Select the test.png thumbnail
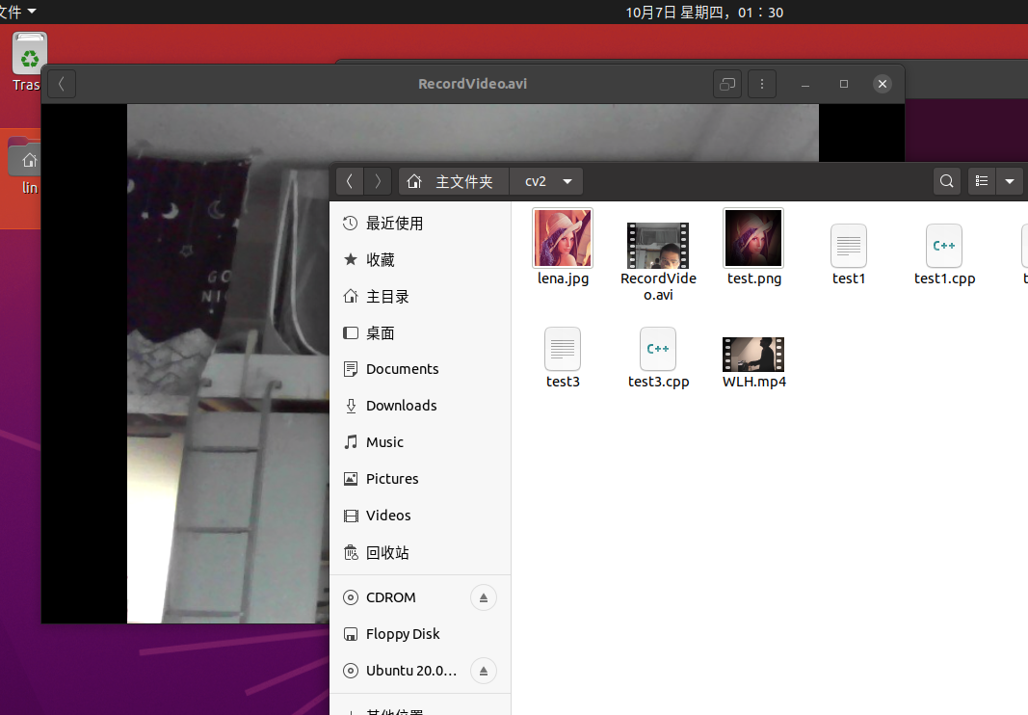Screen dimensions: 1028x715 pos(753,238)
